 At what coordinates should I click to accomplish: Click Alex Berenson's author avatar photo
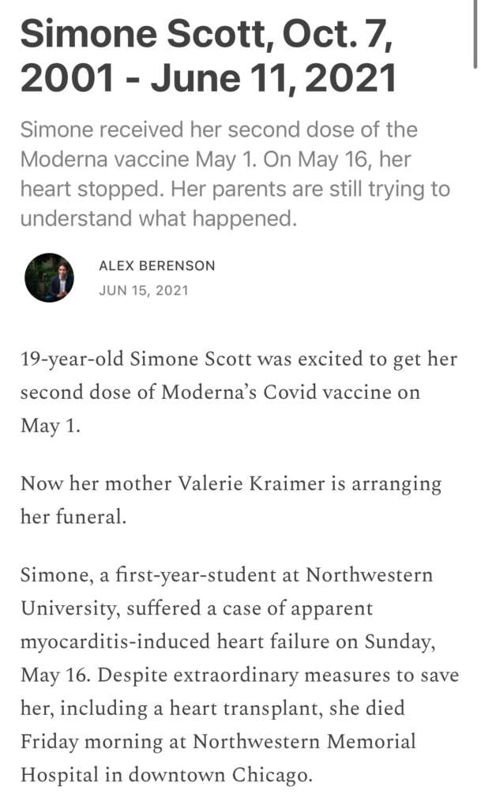pos(49,277)
